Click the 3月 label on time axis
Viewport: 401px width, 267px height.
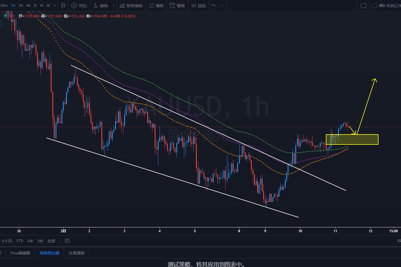[x=64, y=231]
